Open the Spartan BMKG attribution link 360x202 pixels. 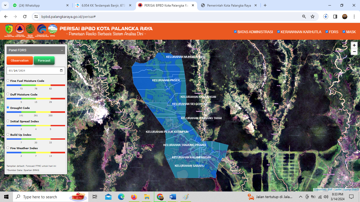pyautogui.click(x=351, y=189)
